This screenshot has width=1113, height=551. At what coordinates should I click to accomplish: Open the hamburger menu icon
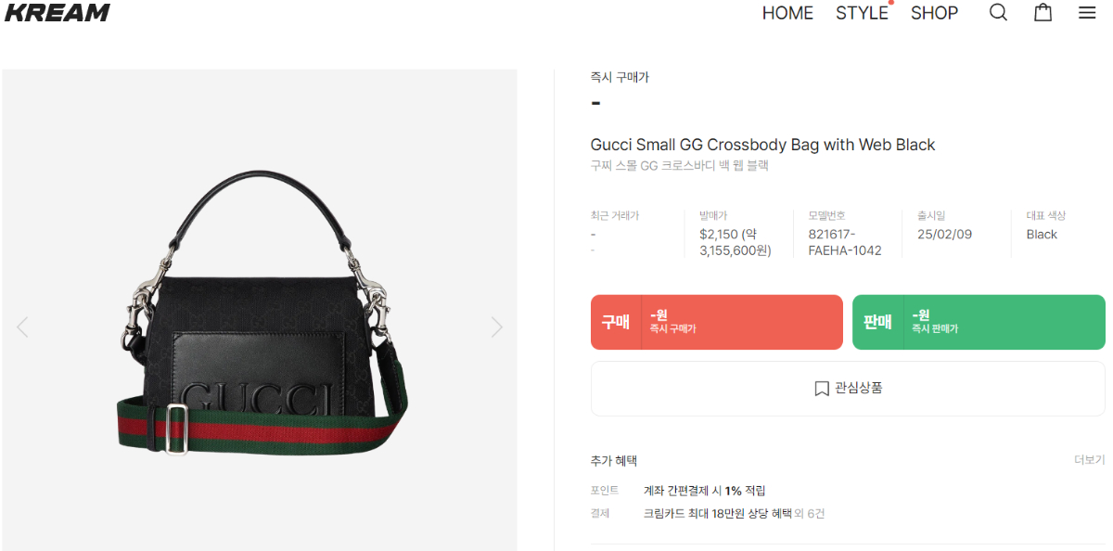coord(1087,13)
